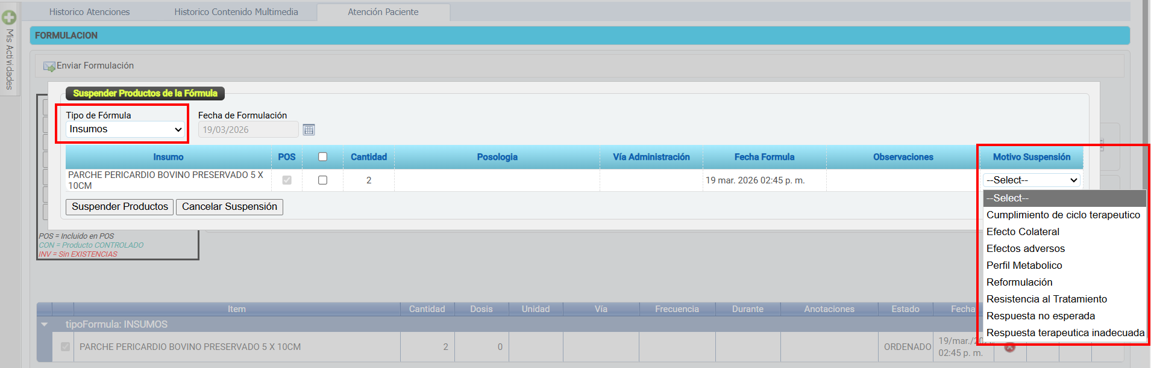Viewport: 1151px width, 368px height.
Task: Select Reformulación as suspension reason
Action: [x=1019, y=283]
